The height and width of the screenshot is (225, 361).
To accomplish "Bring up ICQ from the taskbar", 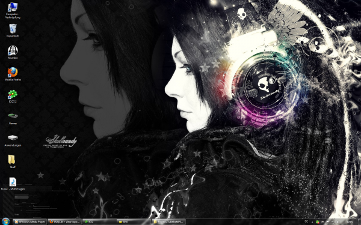I will [x=99, y=222].
